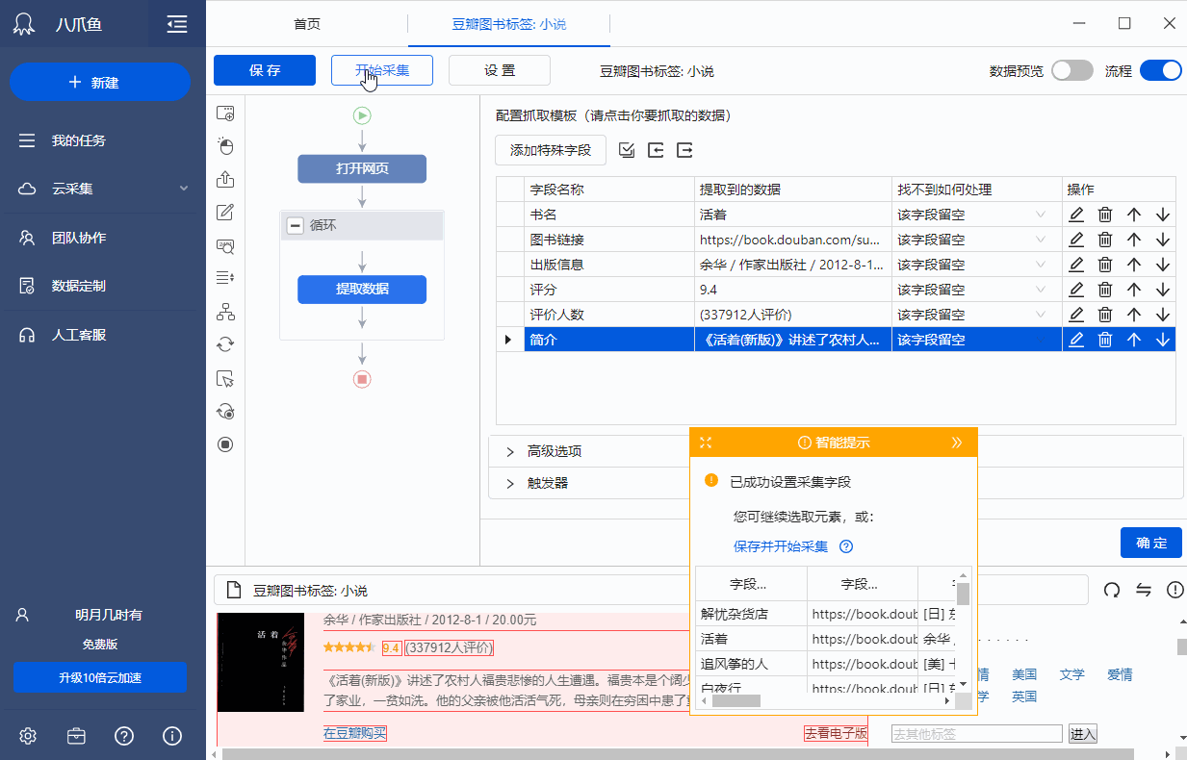1187x760 pixels.
Task: Select the captcha recognition tool icon
Action: (225, 246)
